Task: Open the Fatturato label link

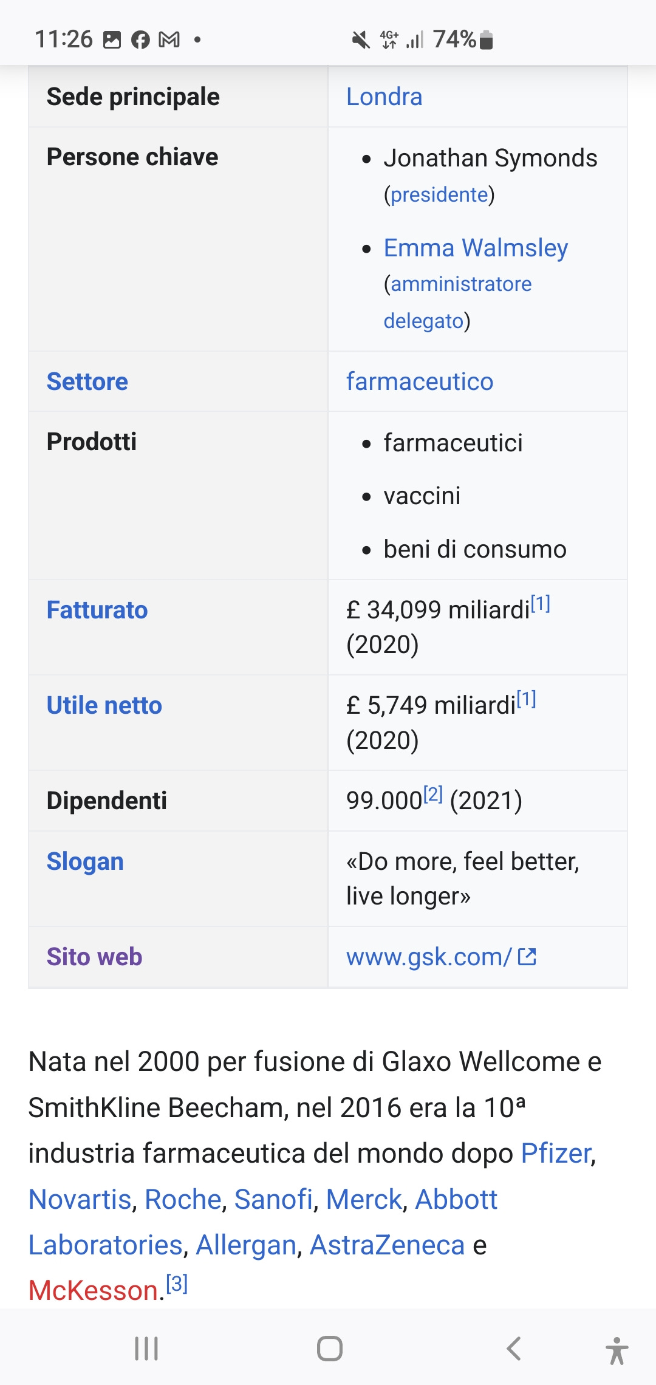Action: pos(97,610)
